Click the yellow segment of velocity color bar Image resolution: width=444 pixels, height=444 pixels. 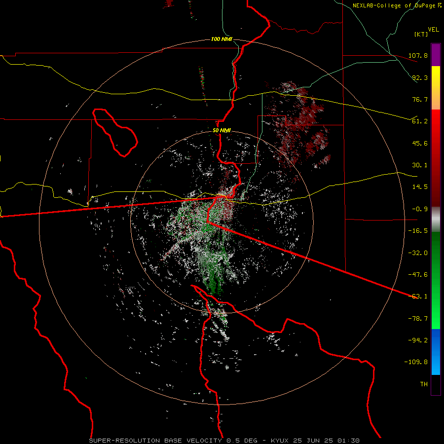[436, 79]
